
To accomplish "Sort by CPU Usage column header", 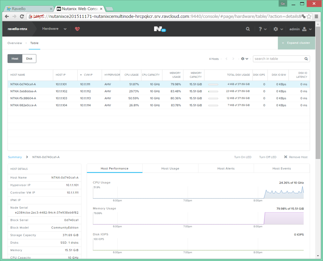I will [131, 75].
